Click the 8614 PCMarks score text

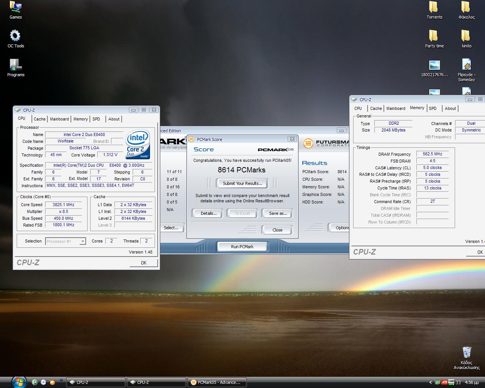click(x=242, y=170)
